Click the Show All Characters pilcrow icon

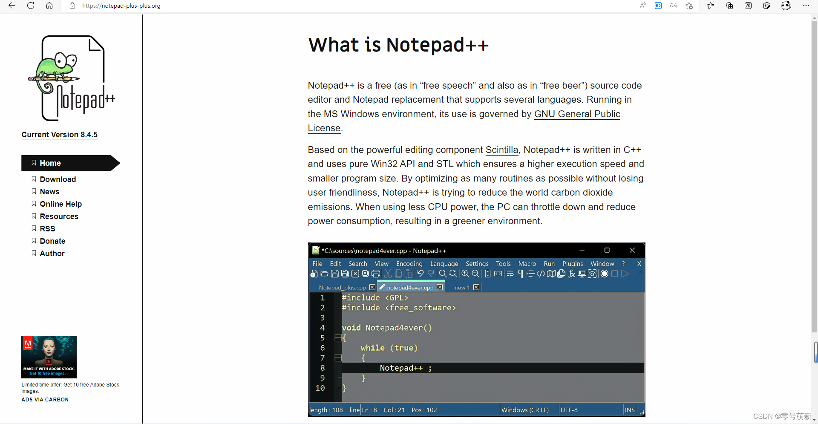point(520,274)
